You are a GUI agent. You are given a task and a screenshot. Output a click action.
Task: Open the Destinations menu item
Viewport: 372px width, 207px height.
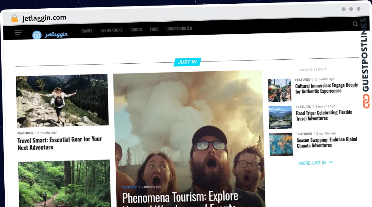[111, 30]
